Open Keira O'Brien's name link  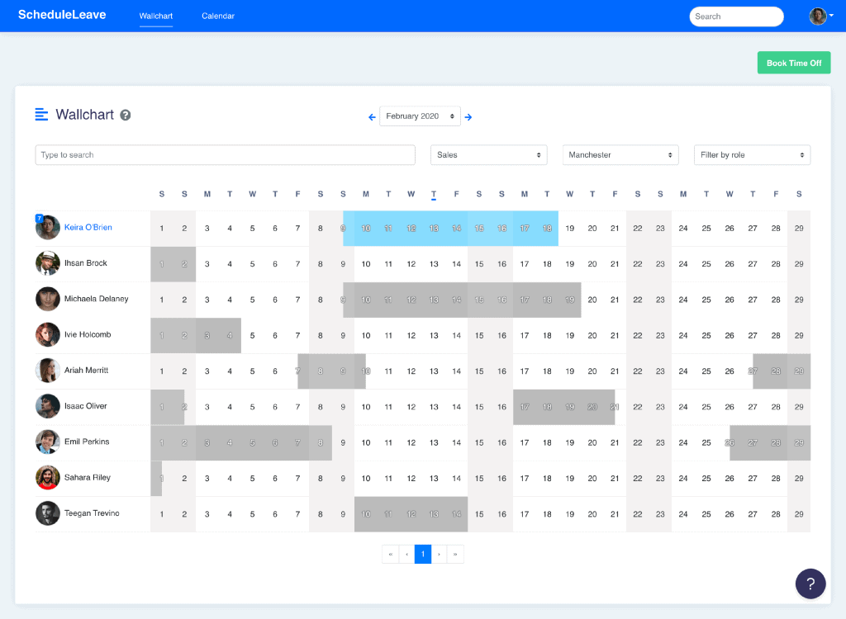coord(88,228)
